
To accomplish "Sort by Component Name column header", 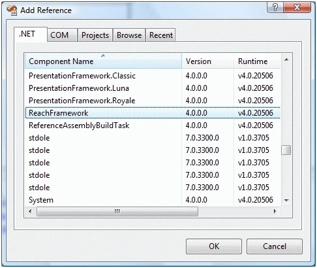I will click(x=103, y=61).
